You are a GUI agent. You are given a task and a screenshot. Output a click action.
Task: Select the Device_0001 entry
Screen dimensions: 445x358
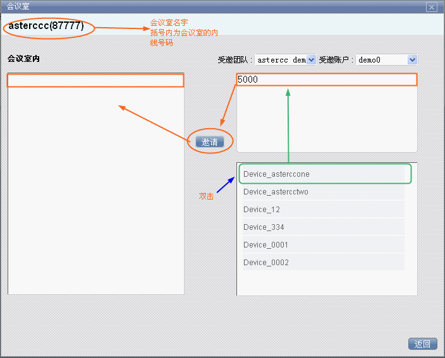pyautogui.click(x=323, y=245)
